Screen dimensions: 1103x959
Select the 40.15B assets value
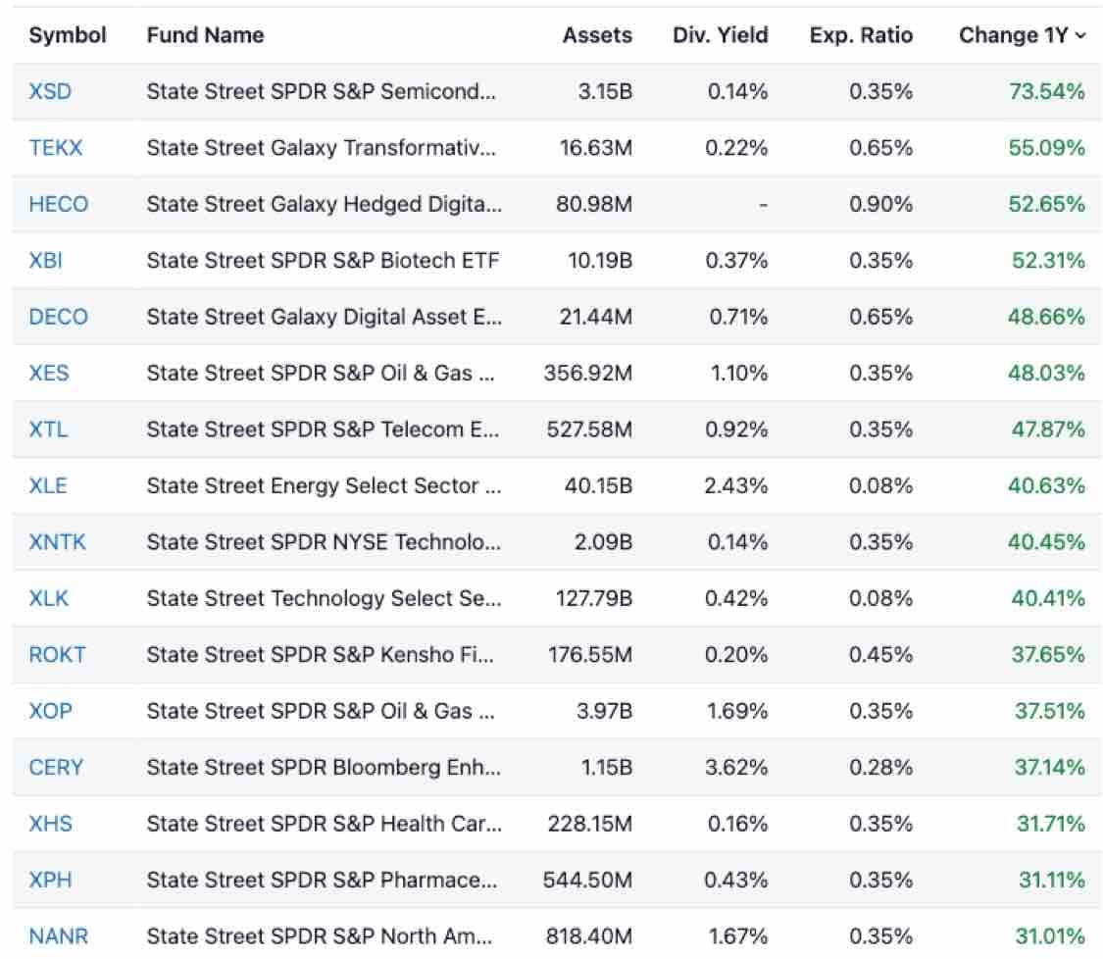599,485
